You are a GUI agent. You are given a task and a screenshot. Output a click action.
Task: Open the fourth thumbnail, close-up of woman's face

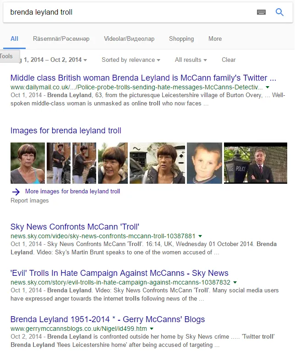coord(113,163)
